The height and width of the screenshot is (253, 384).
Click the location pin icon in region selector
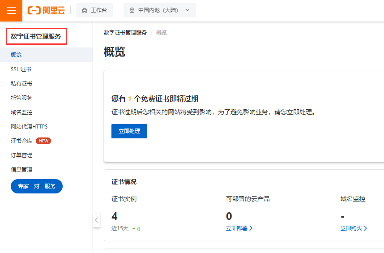(x=132, y=10)
